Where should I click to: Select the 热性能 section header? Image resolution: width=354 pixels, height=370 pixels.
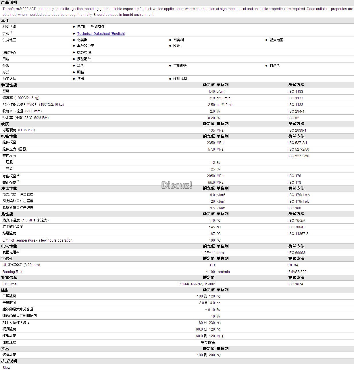point(7,214)
